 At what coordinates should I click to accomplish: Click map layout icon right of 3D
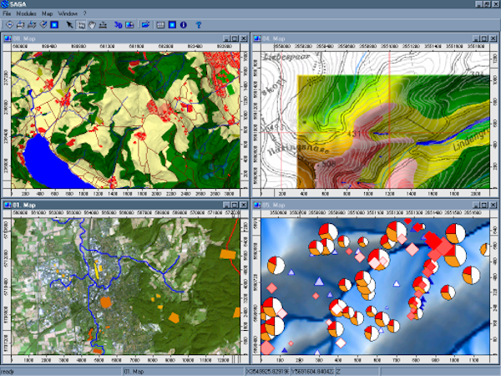pyautogui.click(x=129, y=24)
